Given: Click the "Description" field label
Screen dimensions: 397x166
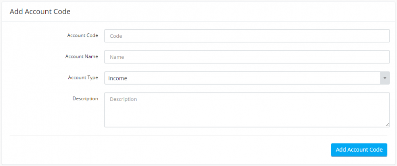Looking at the screenshot, I should [x=85, y=98].
